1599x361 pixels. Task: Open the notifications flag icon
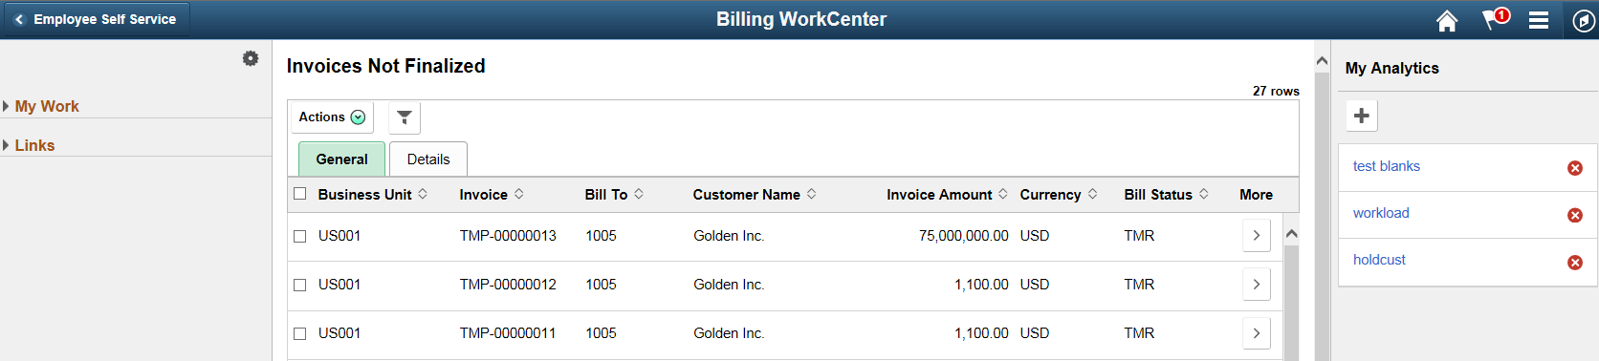coord(1494,19)
